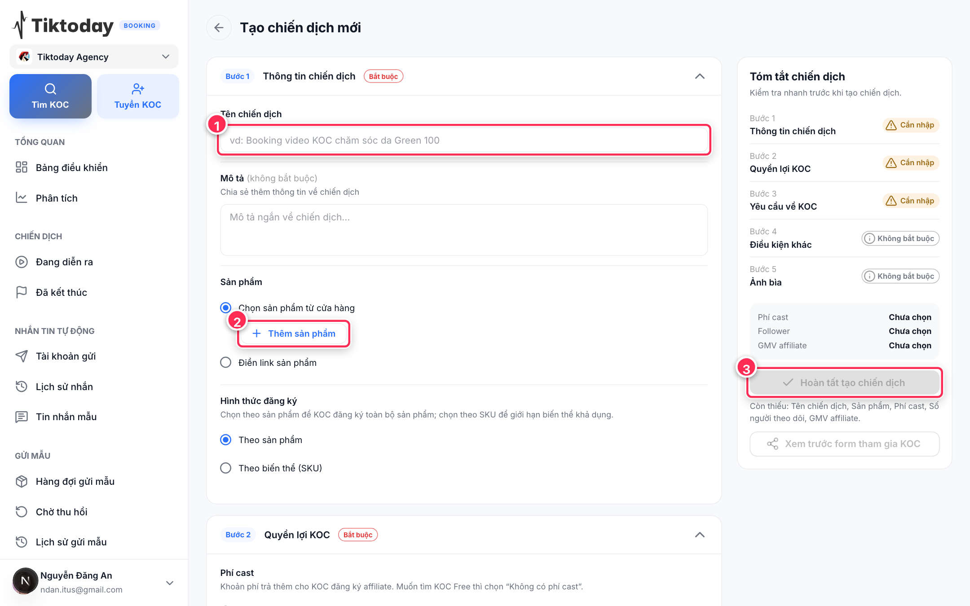Click the back arrow icon

pyautogui.click(x=219, y=28)
